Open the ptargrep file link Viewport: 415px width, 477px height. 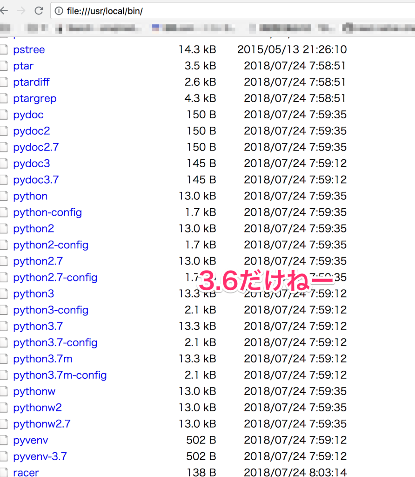click(x=34, y=99)
